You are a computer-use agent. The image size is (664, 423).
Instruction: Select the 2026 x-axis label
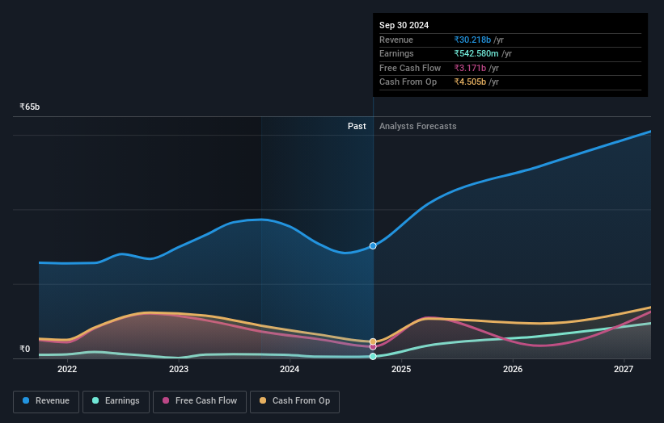click(x=513, y=369)
